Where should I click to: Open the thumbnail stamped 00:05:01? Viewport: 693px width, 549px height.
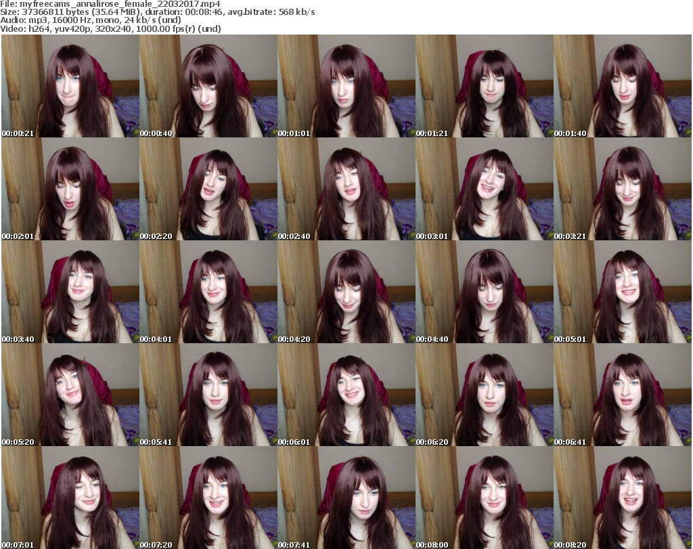(x=623, y=292)
